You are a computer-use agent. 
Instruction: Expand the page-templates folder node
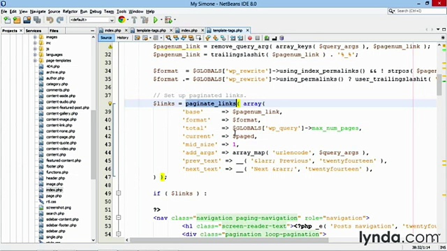35,61
